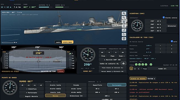Point periscope to Proa
This screenshot has height=100, width=180.
(103, 56)
